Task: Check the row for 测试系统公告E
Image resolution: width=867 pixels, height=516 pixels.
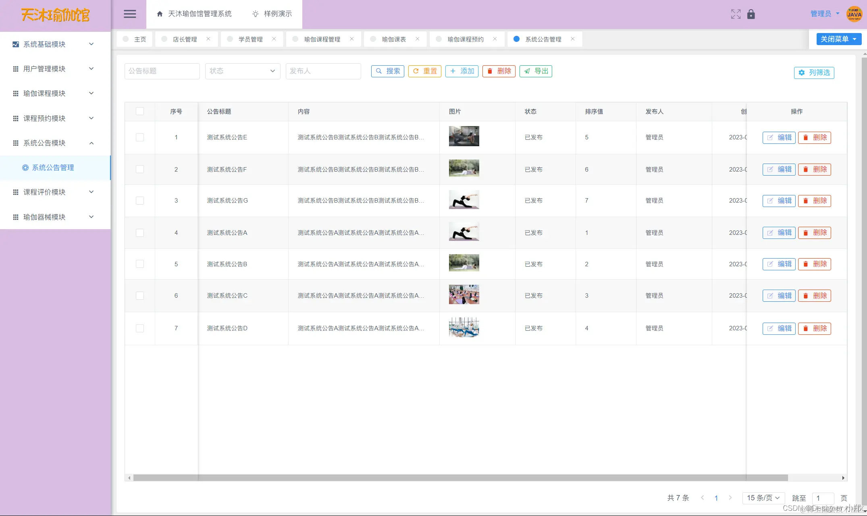Action: [x=140, y=137]
